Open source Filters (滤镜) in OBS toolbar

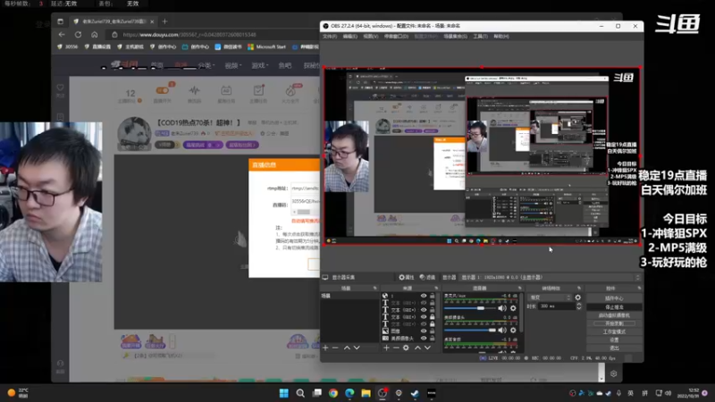(x=427, y=277)
